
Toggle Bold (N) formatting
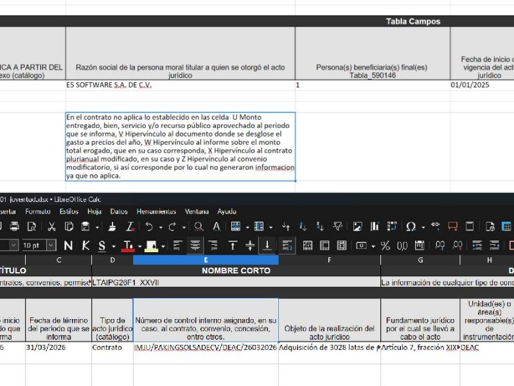pos(68,246)
